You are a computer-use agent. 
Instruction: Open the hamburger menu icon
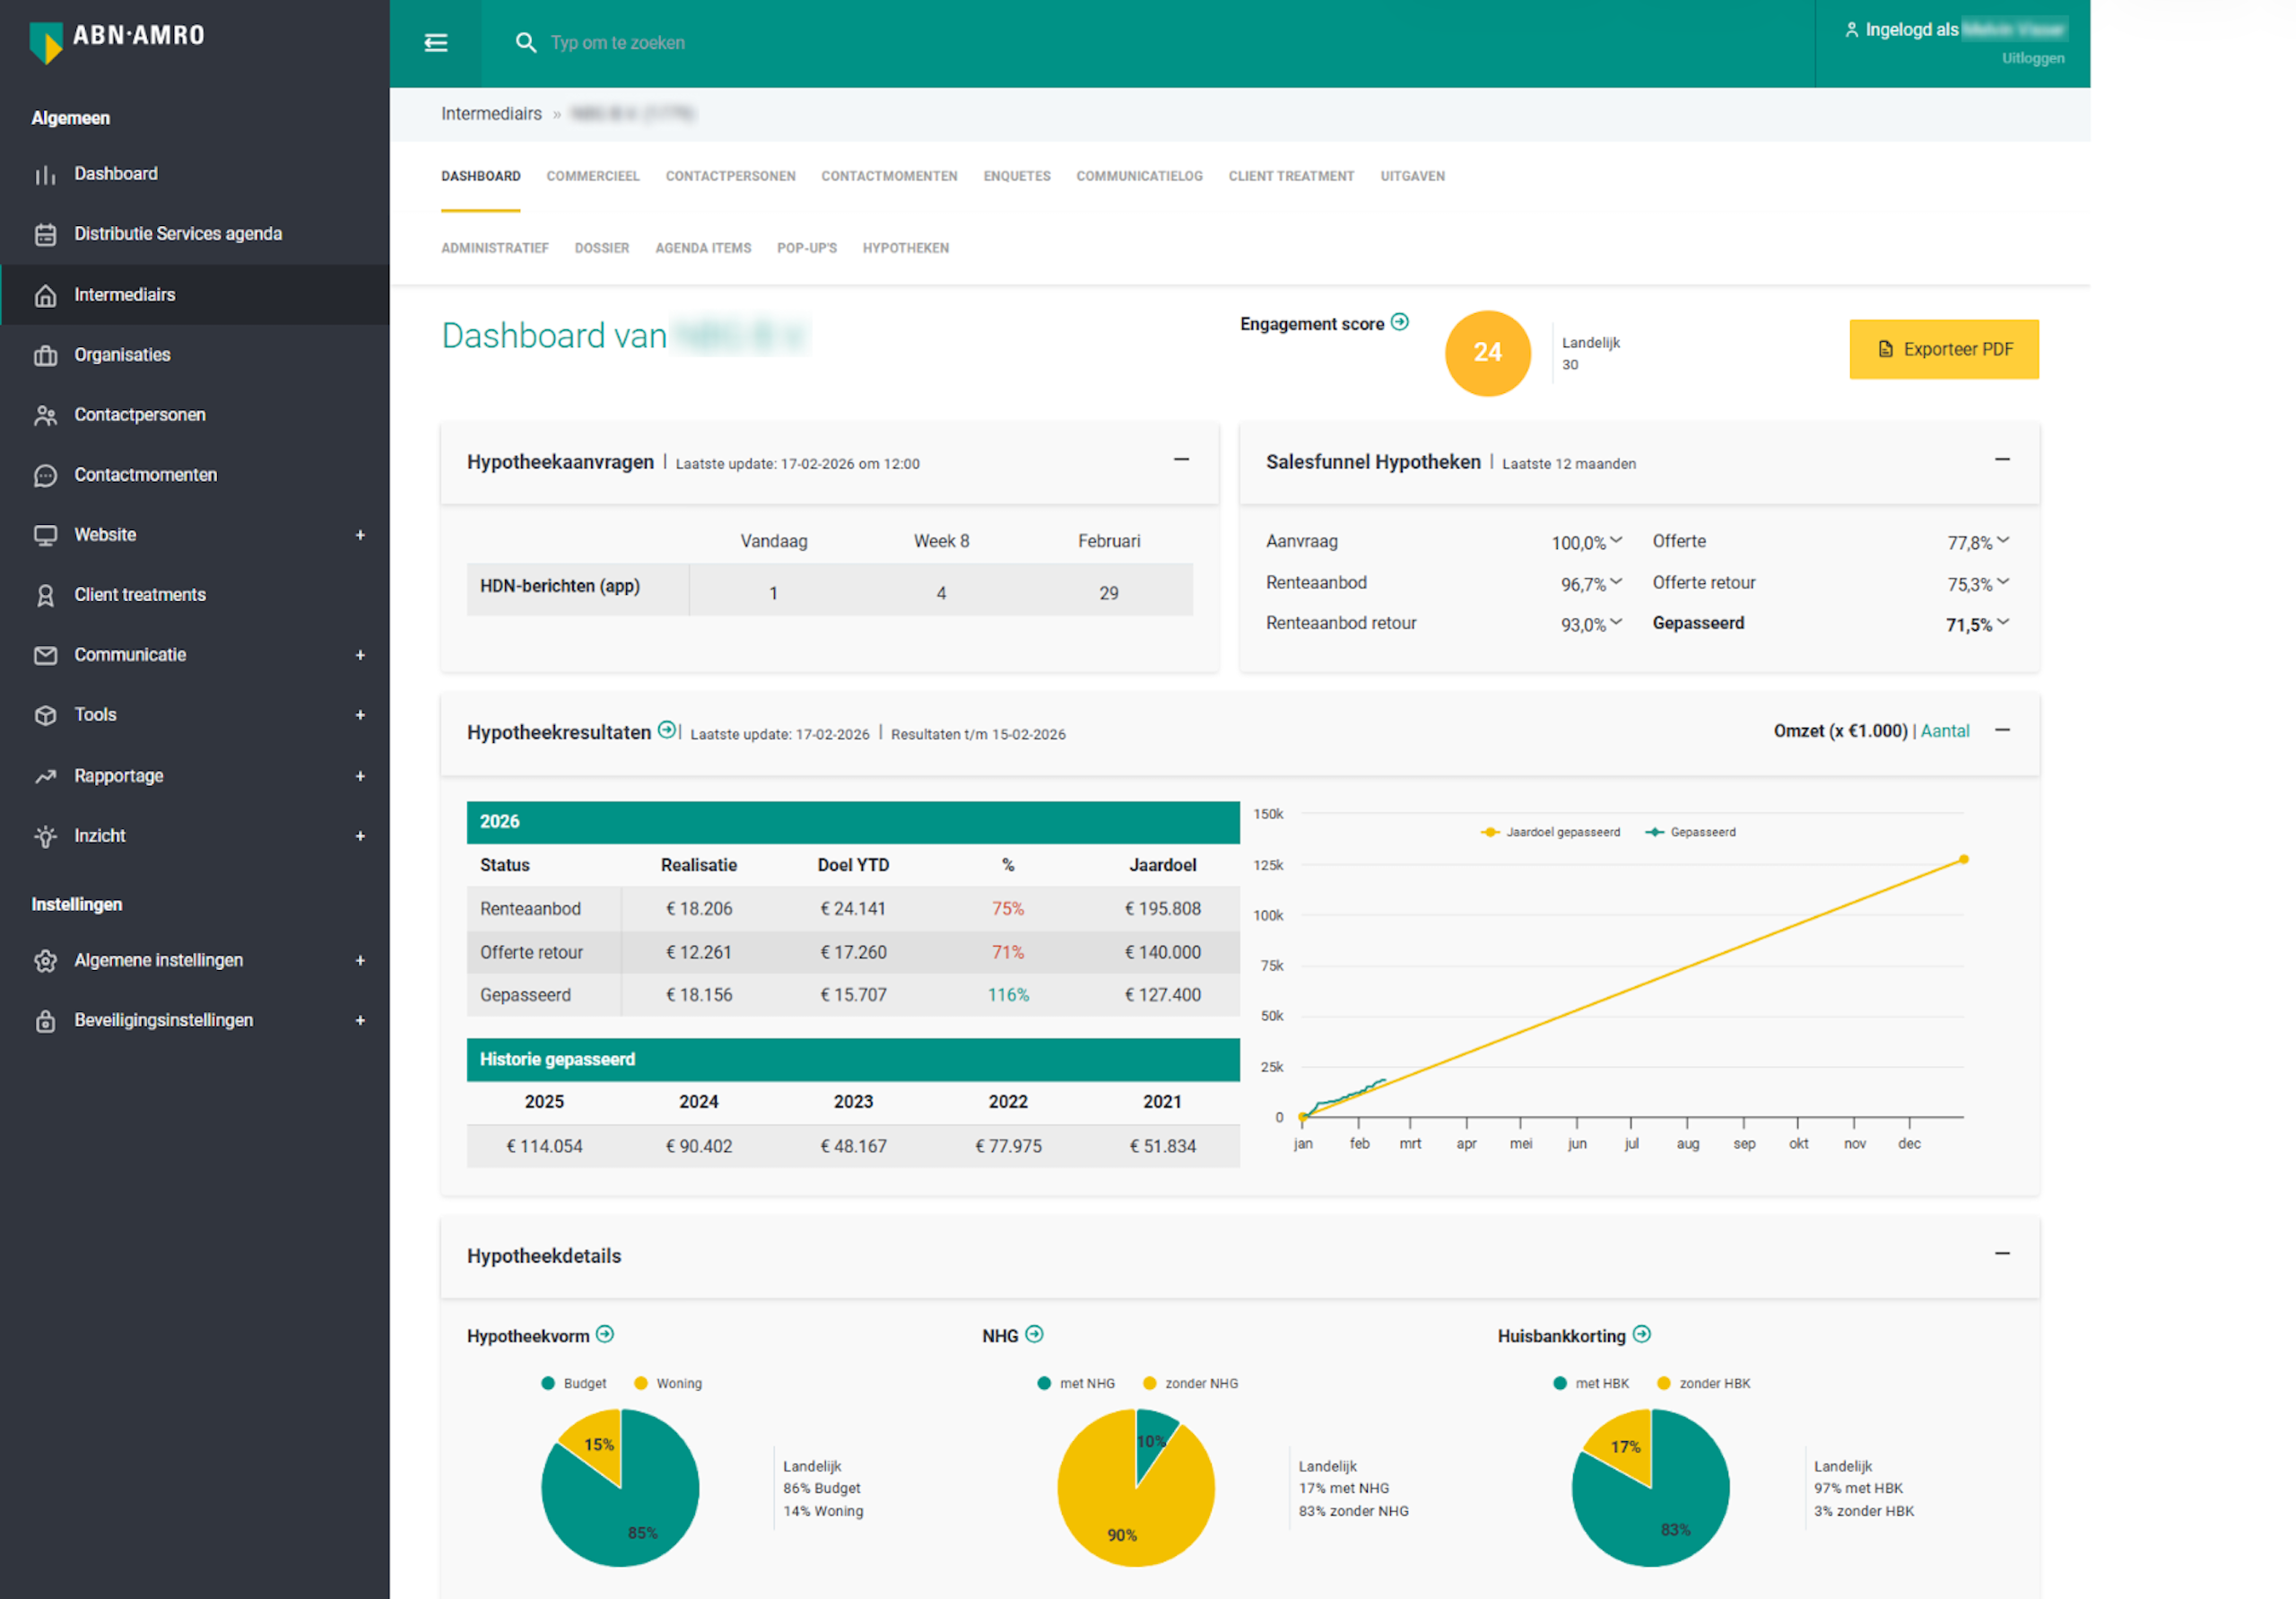click(435, 42)
